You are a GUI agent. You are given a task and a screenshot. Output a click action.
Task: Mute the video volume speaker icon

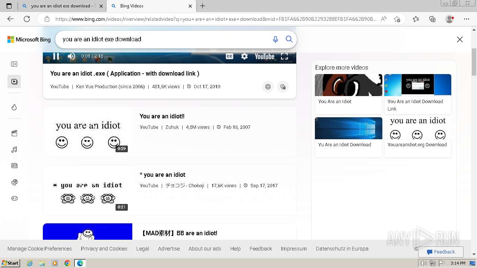tap(72, 57)
